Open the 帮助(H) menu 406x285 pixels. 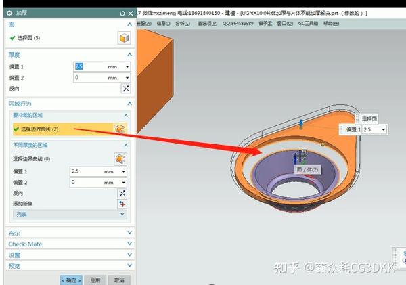pyautogui.click(x=331, y=24)
